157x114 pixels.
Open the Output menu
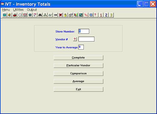click(x=32, y=10)
